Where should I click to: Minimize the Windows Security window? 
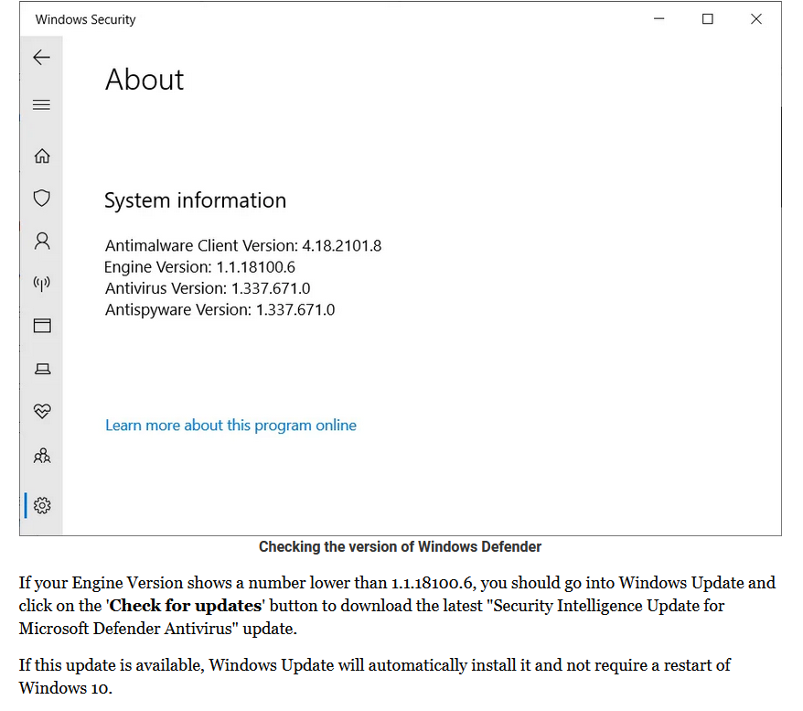[x=659, y=19]
